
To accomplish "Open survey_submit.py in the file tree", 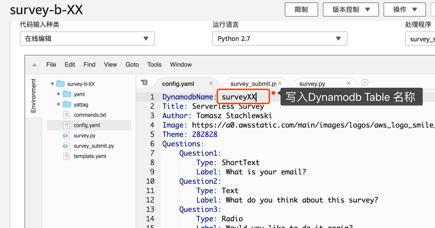I will (94, 146).
